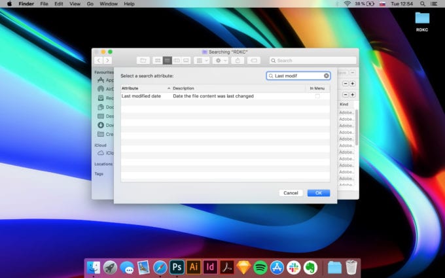The width and height of the screenshot is (445, 278).
Task: Open the View menu
Action: pyautogui.click(x=75, y=4)
